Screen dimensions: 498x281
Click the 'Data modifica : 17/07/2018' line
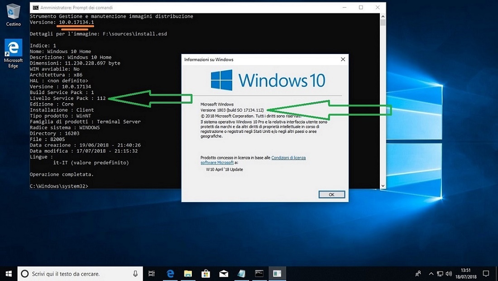pyautogui.click(x=84, y=151)
